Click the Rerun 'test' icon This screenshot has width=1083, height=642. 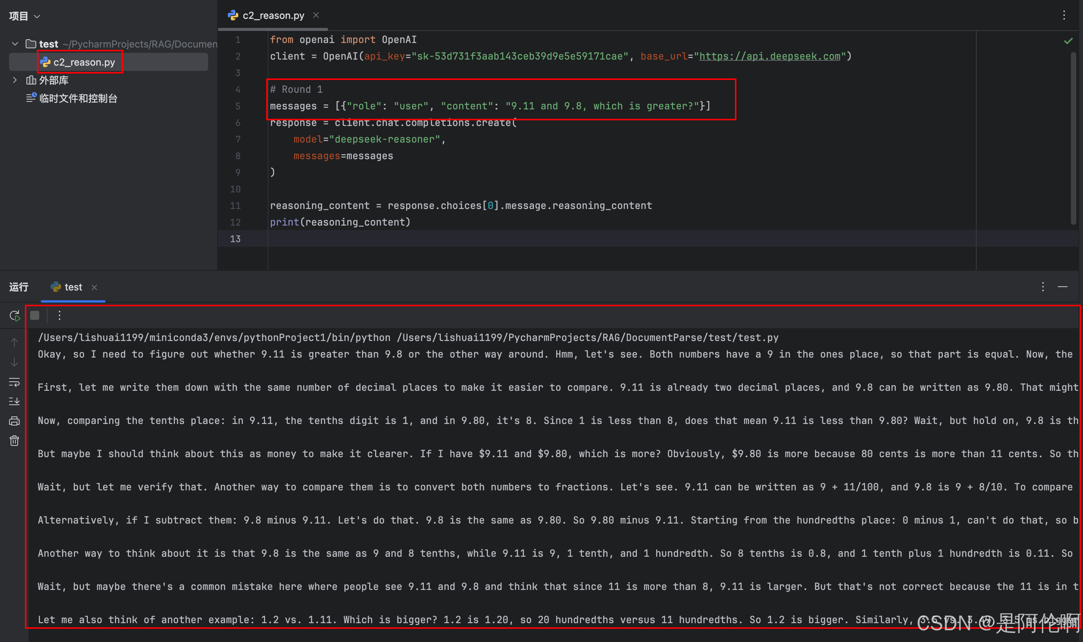click(x=14, y=316)
